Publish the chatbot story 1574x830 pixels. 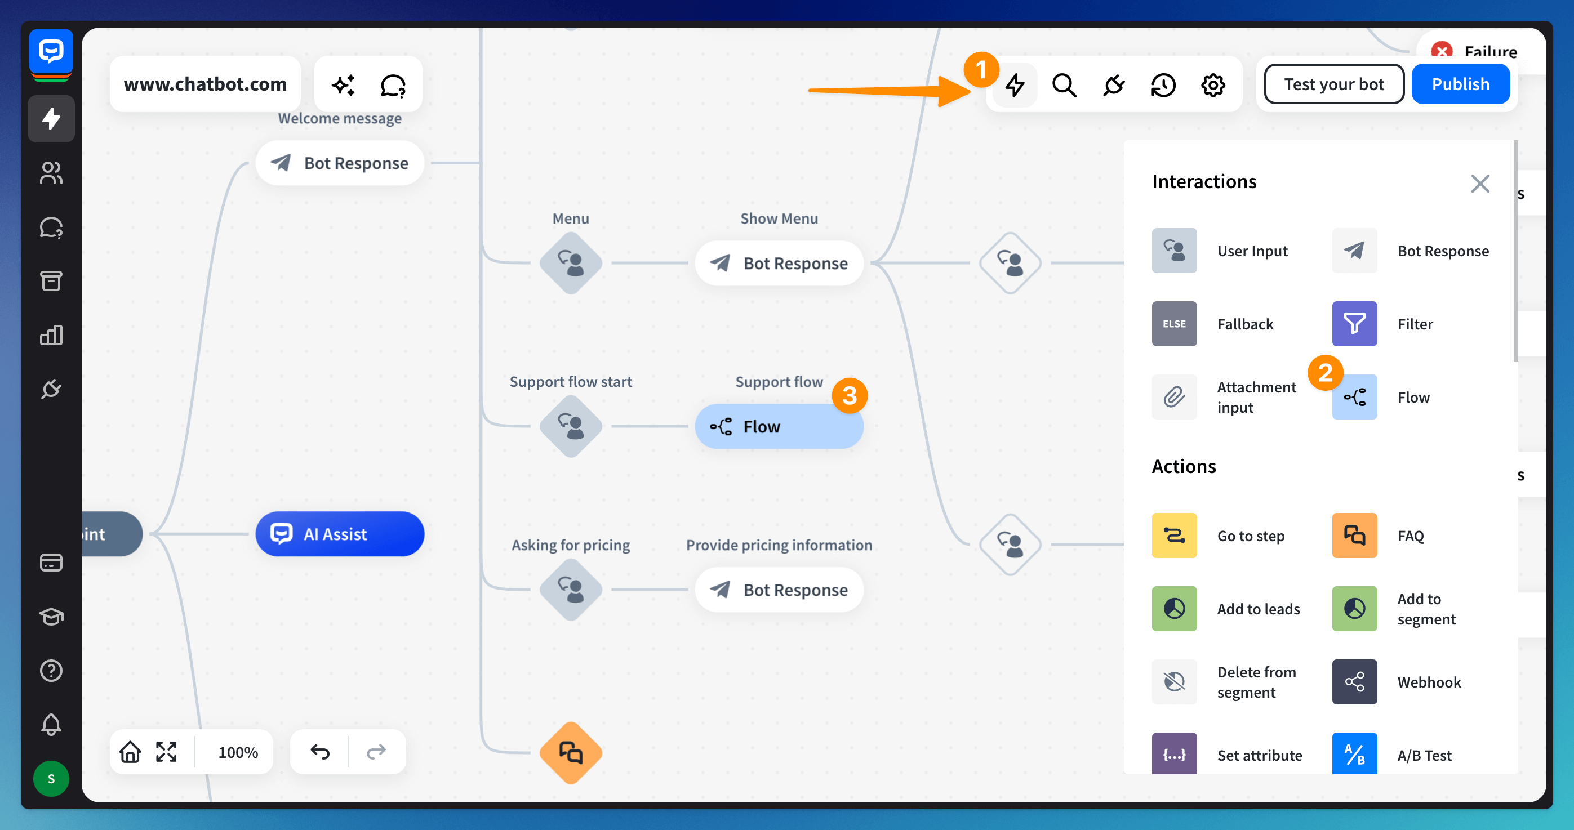pos(1460,84)
